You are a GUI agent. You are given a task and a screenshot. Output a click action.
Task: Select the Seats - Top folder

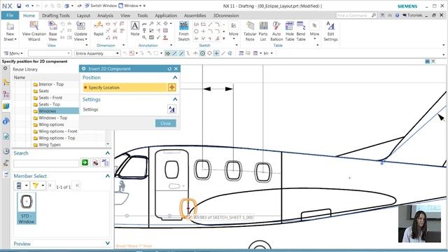[50, 104]
